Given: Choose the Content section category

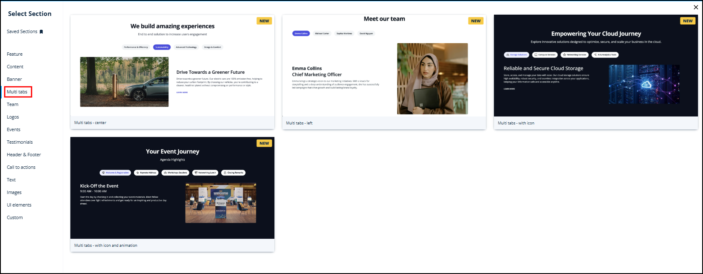Looking at the screenshot, I should (x=15, y=67).
